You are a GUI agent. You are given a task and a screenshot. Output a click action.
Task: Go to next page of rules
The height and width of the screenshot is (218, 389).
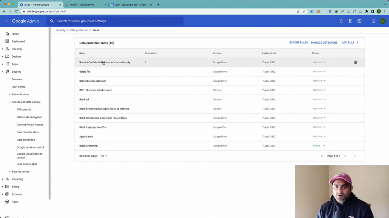point(355,156)
